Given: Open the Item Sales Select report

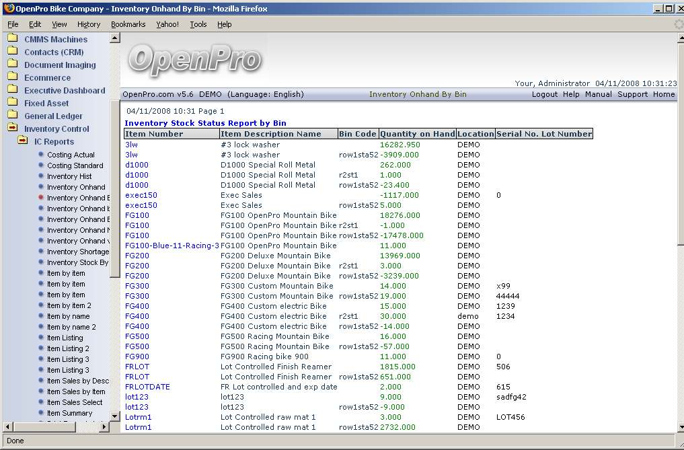Looking at the screenshot, I should coord(75,402).
